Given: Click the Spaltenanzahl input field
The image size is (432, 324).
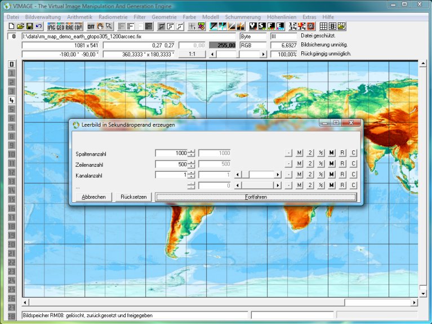Looking at the screenshot, I should (171, 153).
